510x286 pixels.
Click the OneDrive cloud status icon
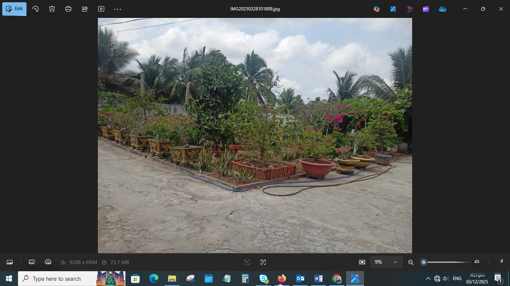click(442, 9)
